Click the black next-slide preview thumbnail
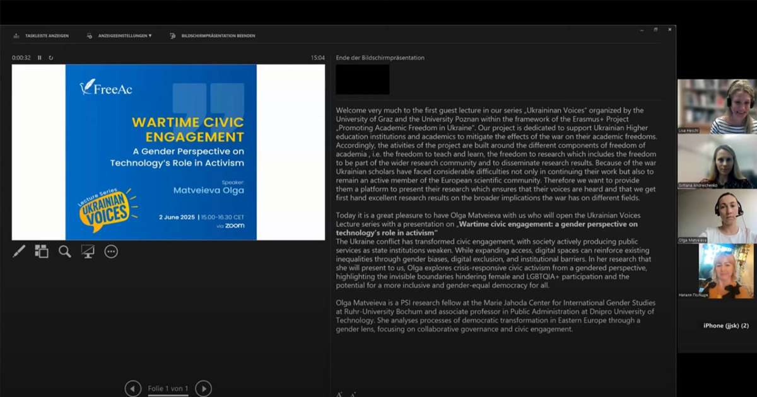Viewport: 757px width, 397px height. point(362,79)
